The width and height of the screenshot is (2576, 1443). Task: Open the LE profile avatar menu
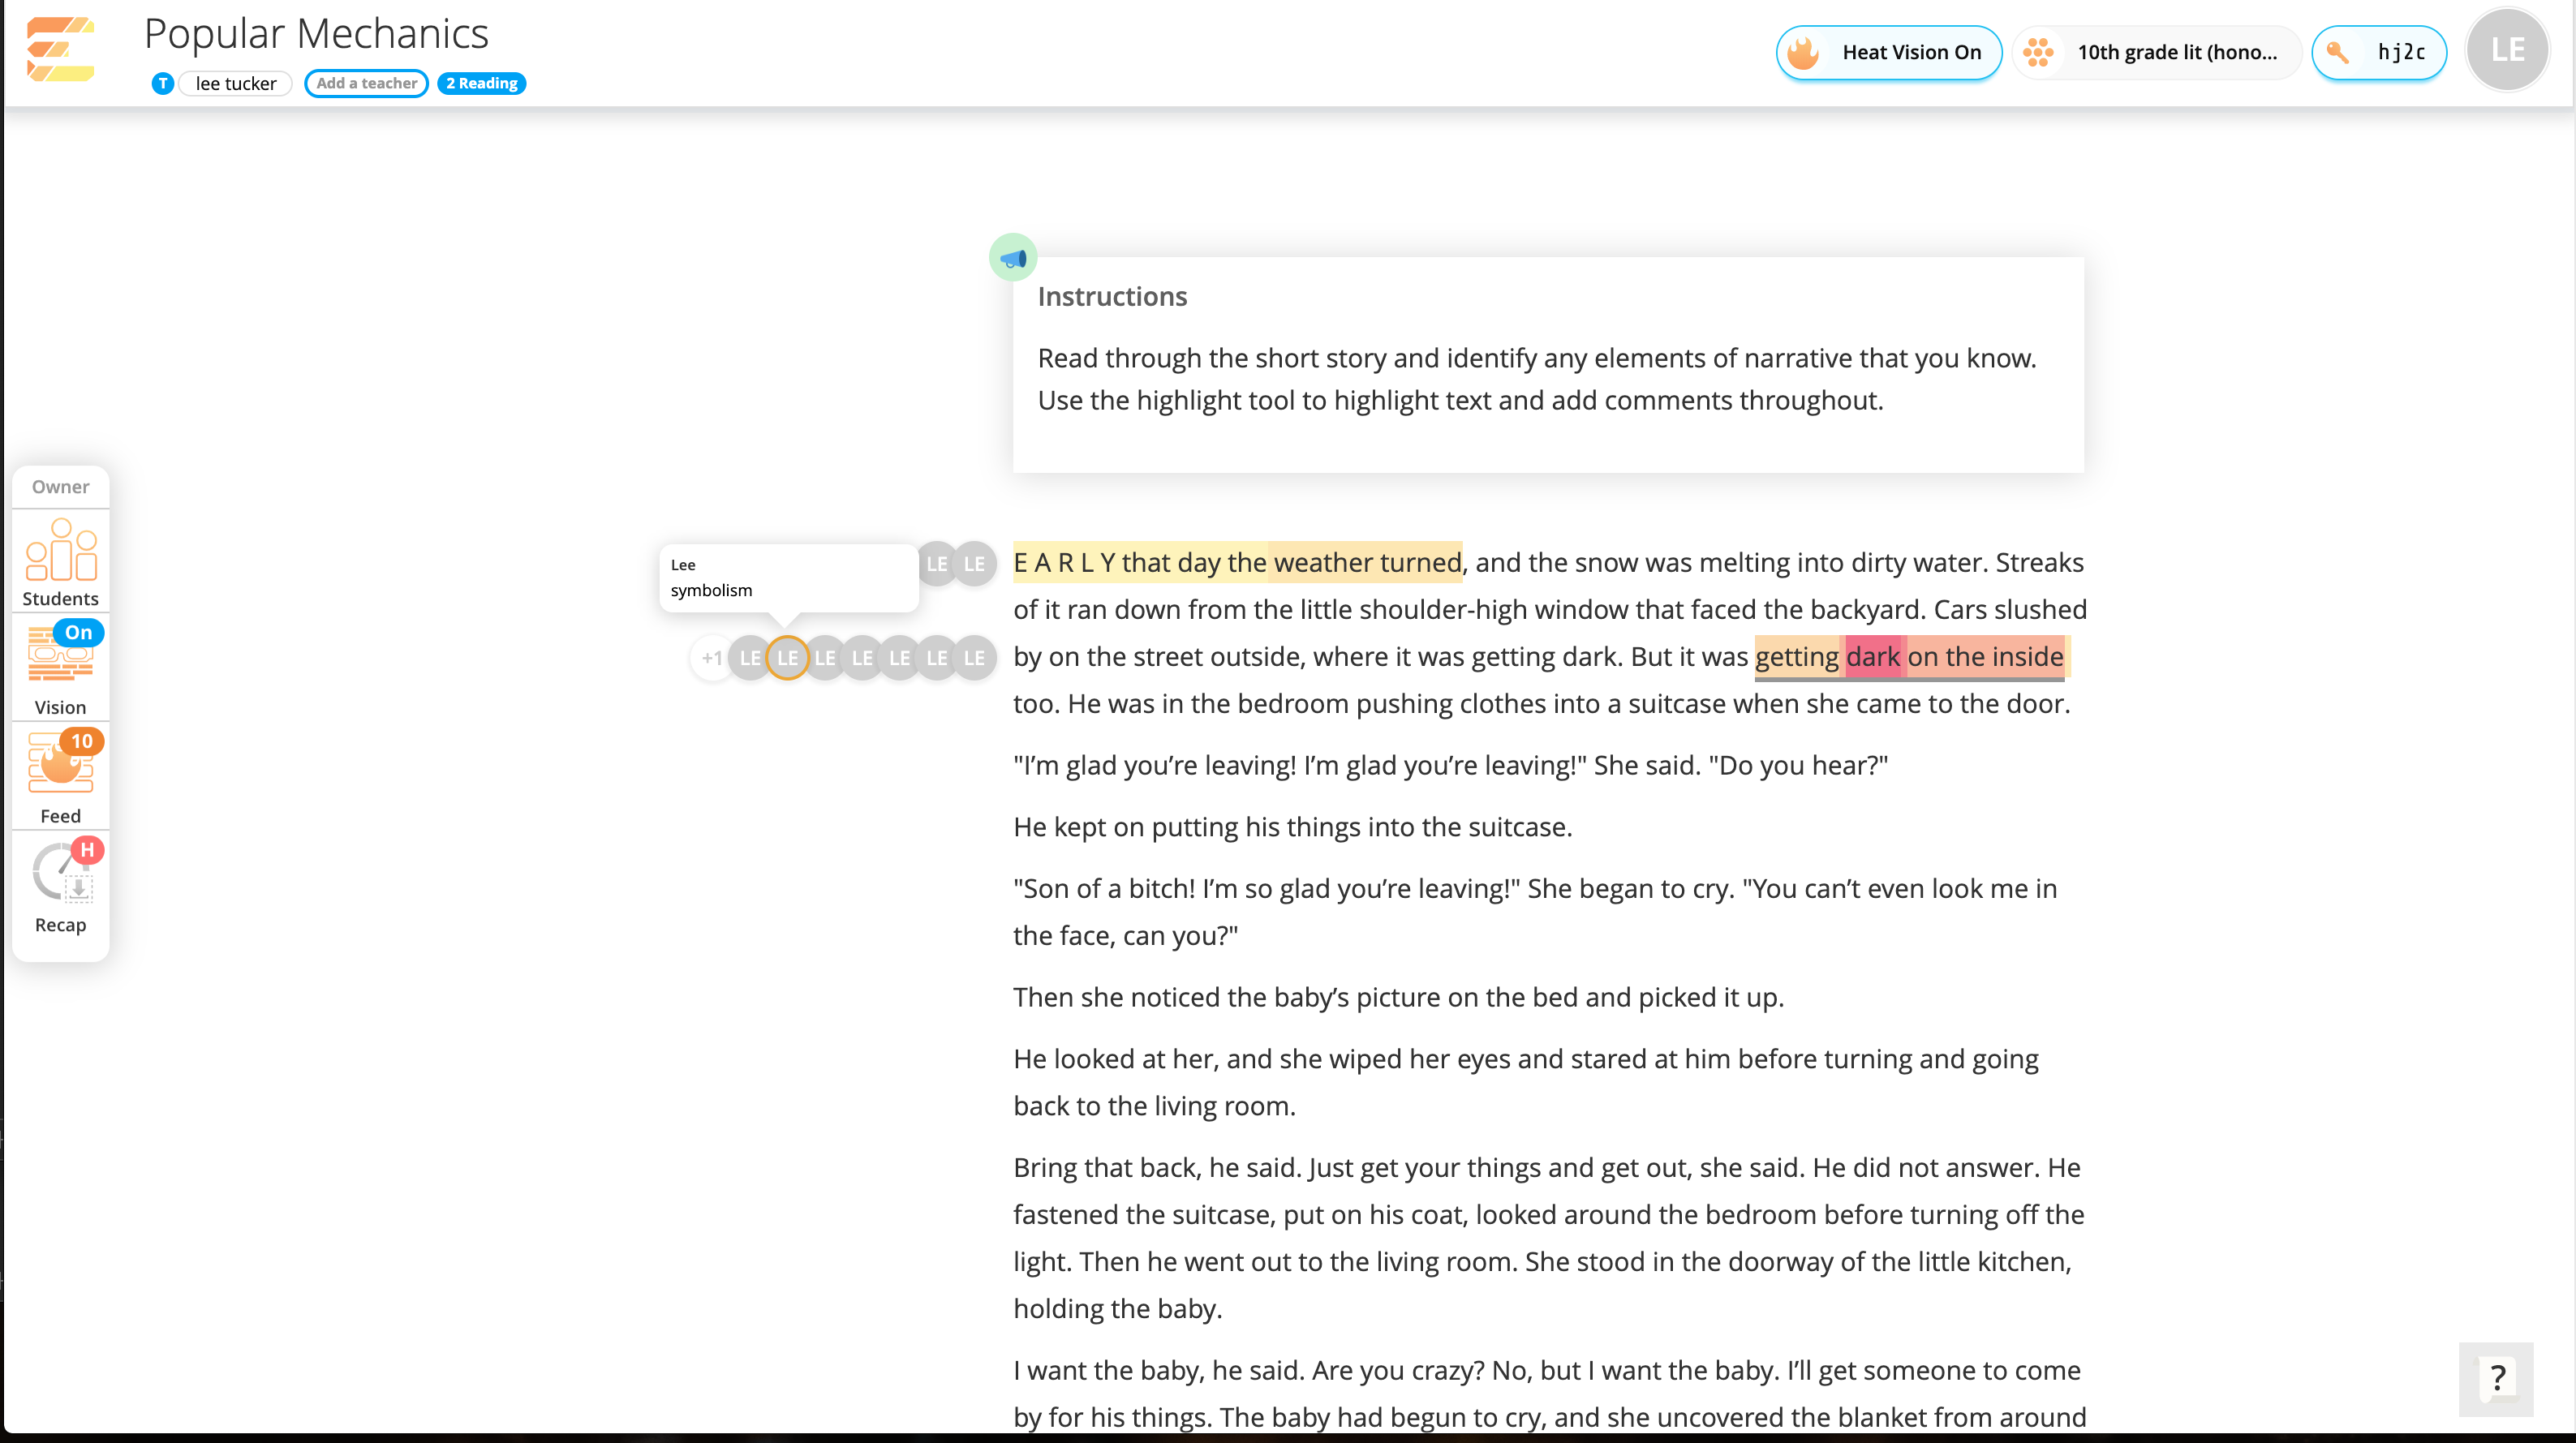coord(2507,50)
